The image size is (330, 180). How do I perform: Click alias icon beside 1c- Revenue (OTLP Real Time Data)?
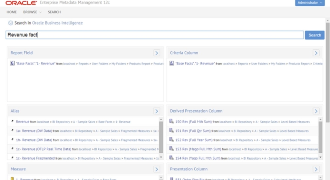tap(13, 149)
